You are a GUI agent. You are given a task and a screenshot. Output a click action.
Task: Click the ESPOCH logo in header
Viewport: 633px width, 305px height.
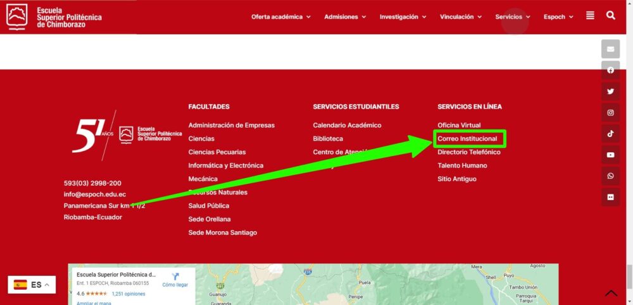point(54,17)
